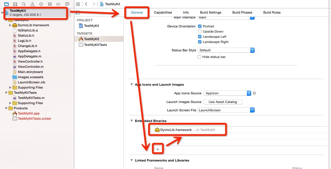
Task: Check the Hide status bar option
Action: pyautogui.click(x=199, y=57)
